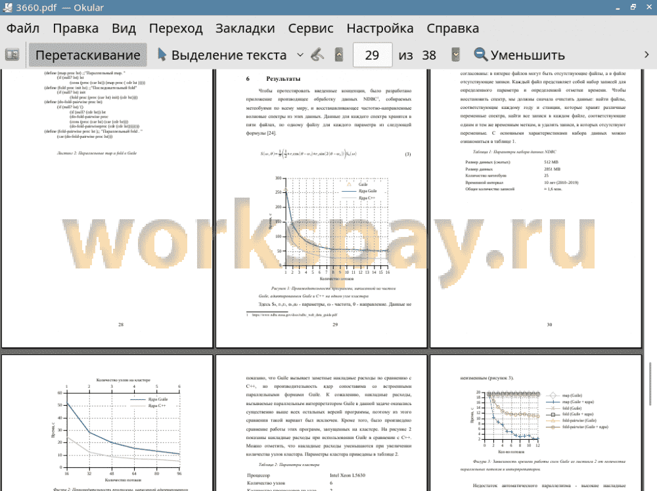Click the 'из 38' page count

pos(417,55)
